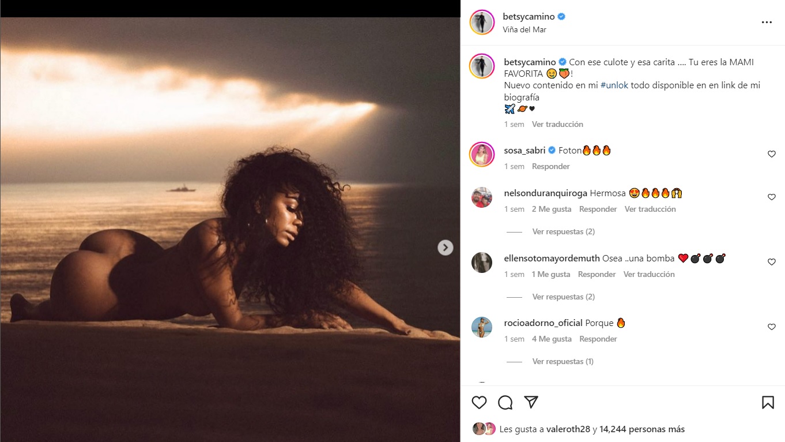Open the comment bubble icon
The image size is (785, 442).
[505, 402]
